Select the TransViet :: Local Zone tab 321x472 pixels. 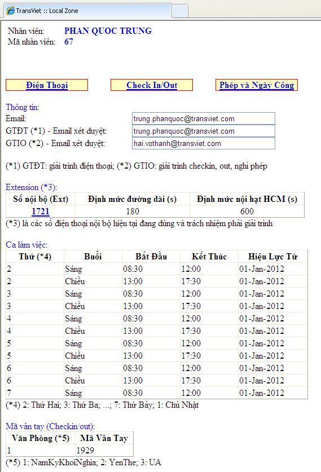pyautogui.click(x=87, y=11)
